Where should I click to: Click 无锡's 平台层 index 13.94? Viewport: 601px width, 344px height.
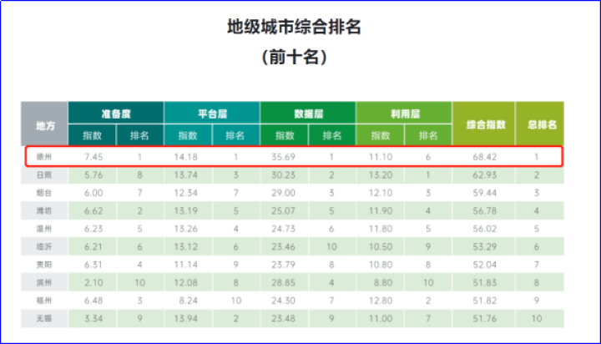click(186, 318)
